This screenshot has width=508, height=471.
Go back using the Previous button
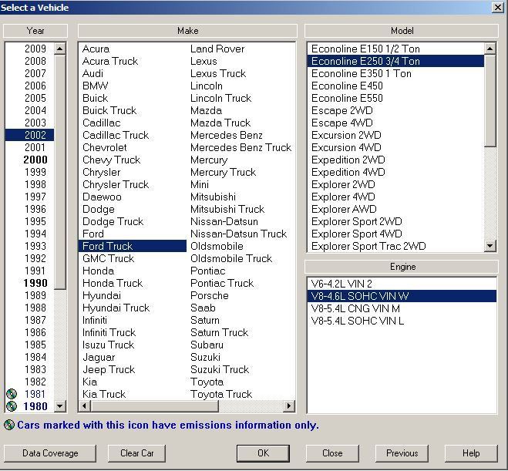402,453
